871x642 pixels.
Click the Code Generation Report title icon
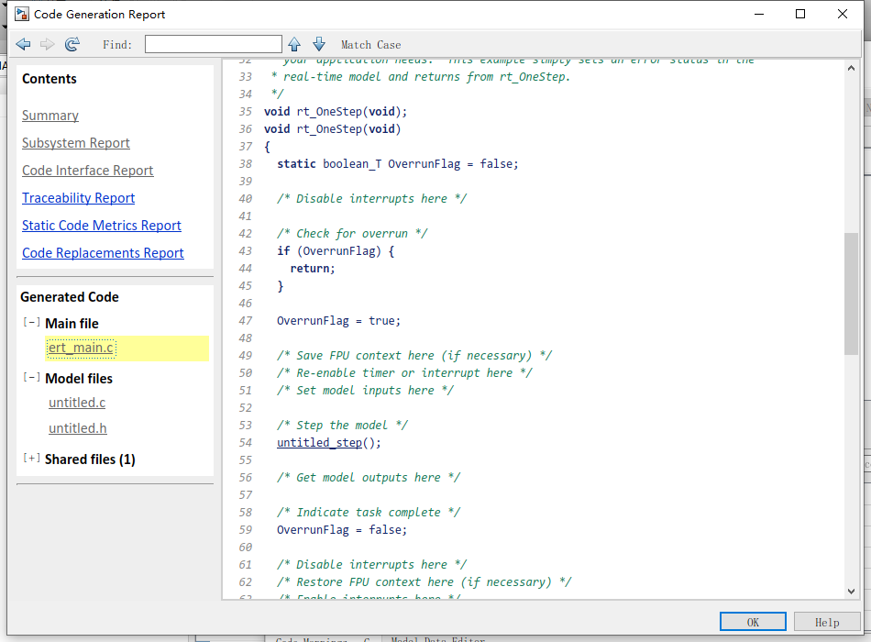21,14
